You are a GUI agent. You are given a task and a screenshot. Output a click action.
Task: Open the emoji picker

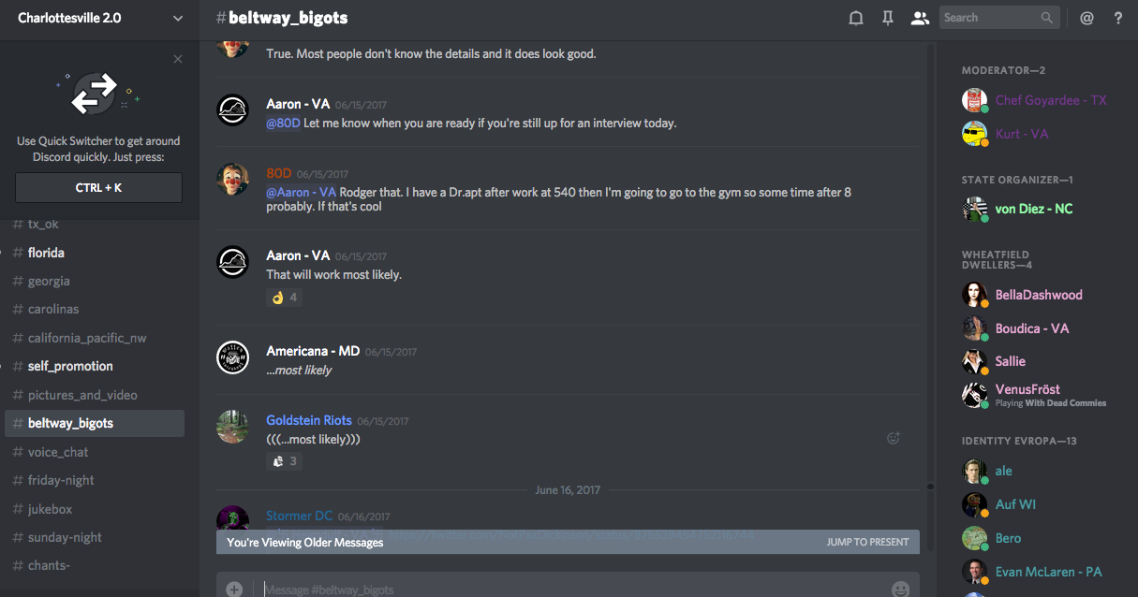900,589
